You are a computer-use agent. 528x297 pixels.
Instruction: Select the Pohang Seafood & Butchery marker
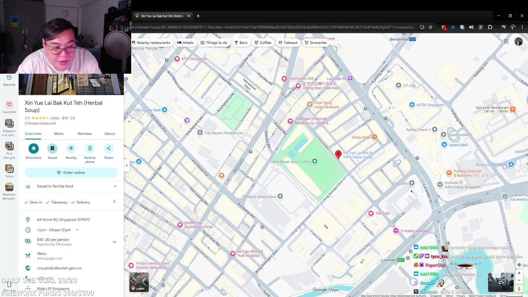tap(449, 173)
